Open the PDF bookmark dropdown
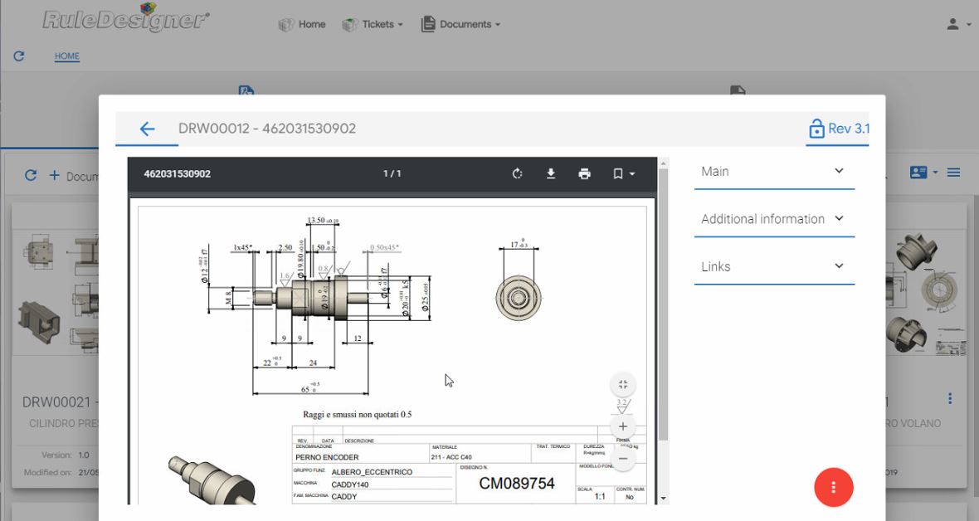Screen dimensions: 979x521 (x=623, y=173)
